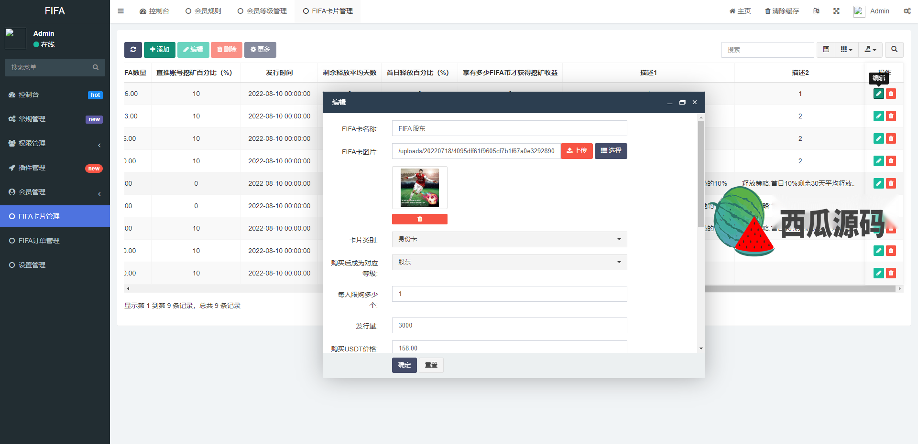Image resolution: width=918 pixels, height=444 pixels.
Task: Click the football player thumbnail
Action: click(420, 188)
